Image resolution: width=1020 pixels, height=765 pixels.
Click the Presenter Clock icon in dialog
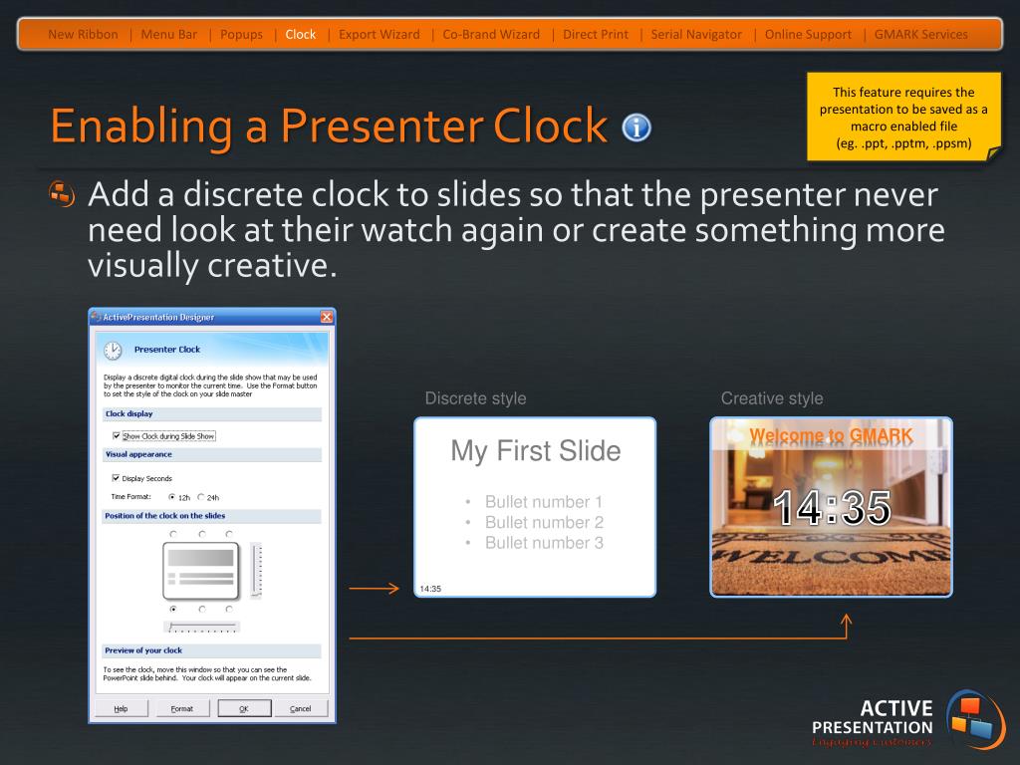[114, 350]
